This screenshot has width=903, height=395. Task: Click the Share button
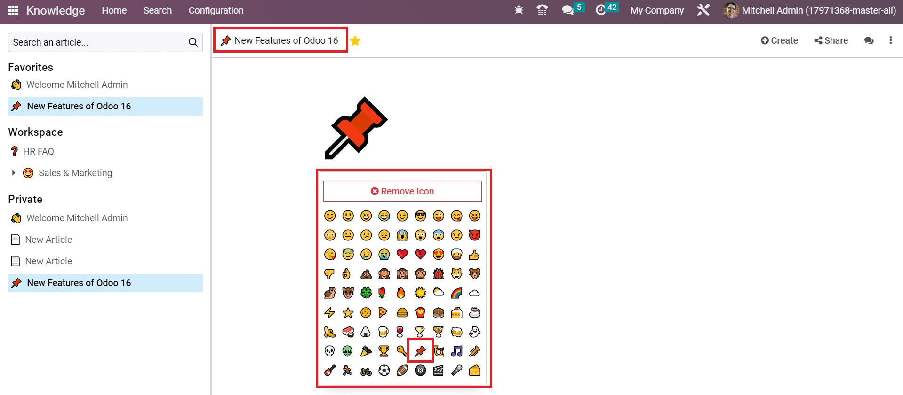(831, 40)
